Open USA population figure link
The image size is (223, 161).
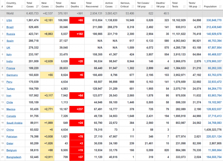tap(214, 20)
